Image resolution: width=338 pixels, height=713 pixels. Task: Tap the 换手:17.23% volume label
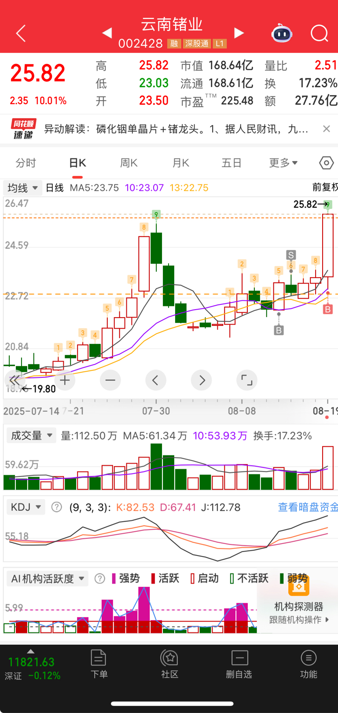point(283,436)
